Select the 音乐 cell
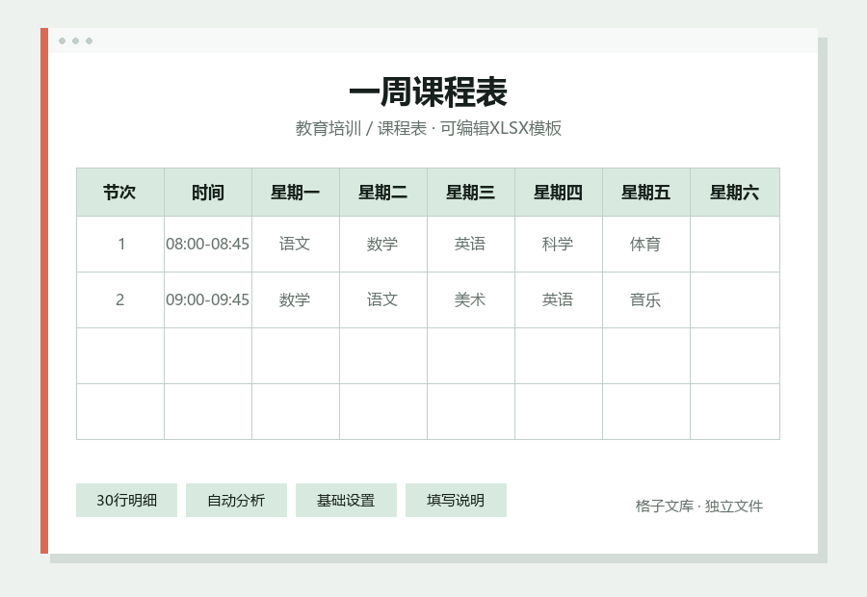Viewport: 867px width, 597px height. click(645, 299)
